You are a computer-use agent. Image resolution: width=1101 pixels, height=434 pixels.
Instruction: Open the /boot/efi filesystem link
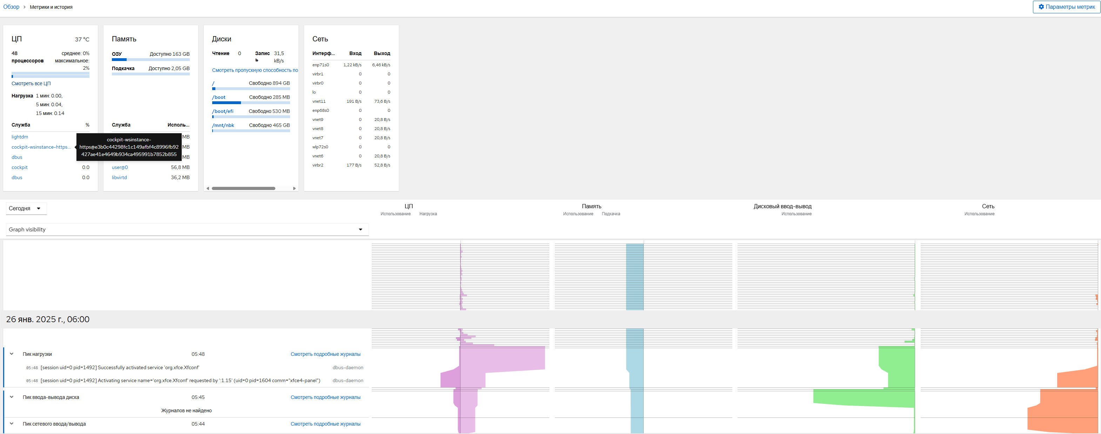click(x=223, y=111)
